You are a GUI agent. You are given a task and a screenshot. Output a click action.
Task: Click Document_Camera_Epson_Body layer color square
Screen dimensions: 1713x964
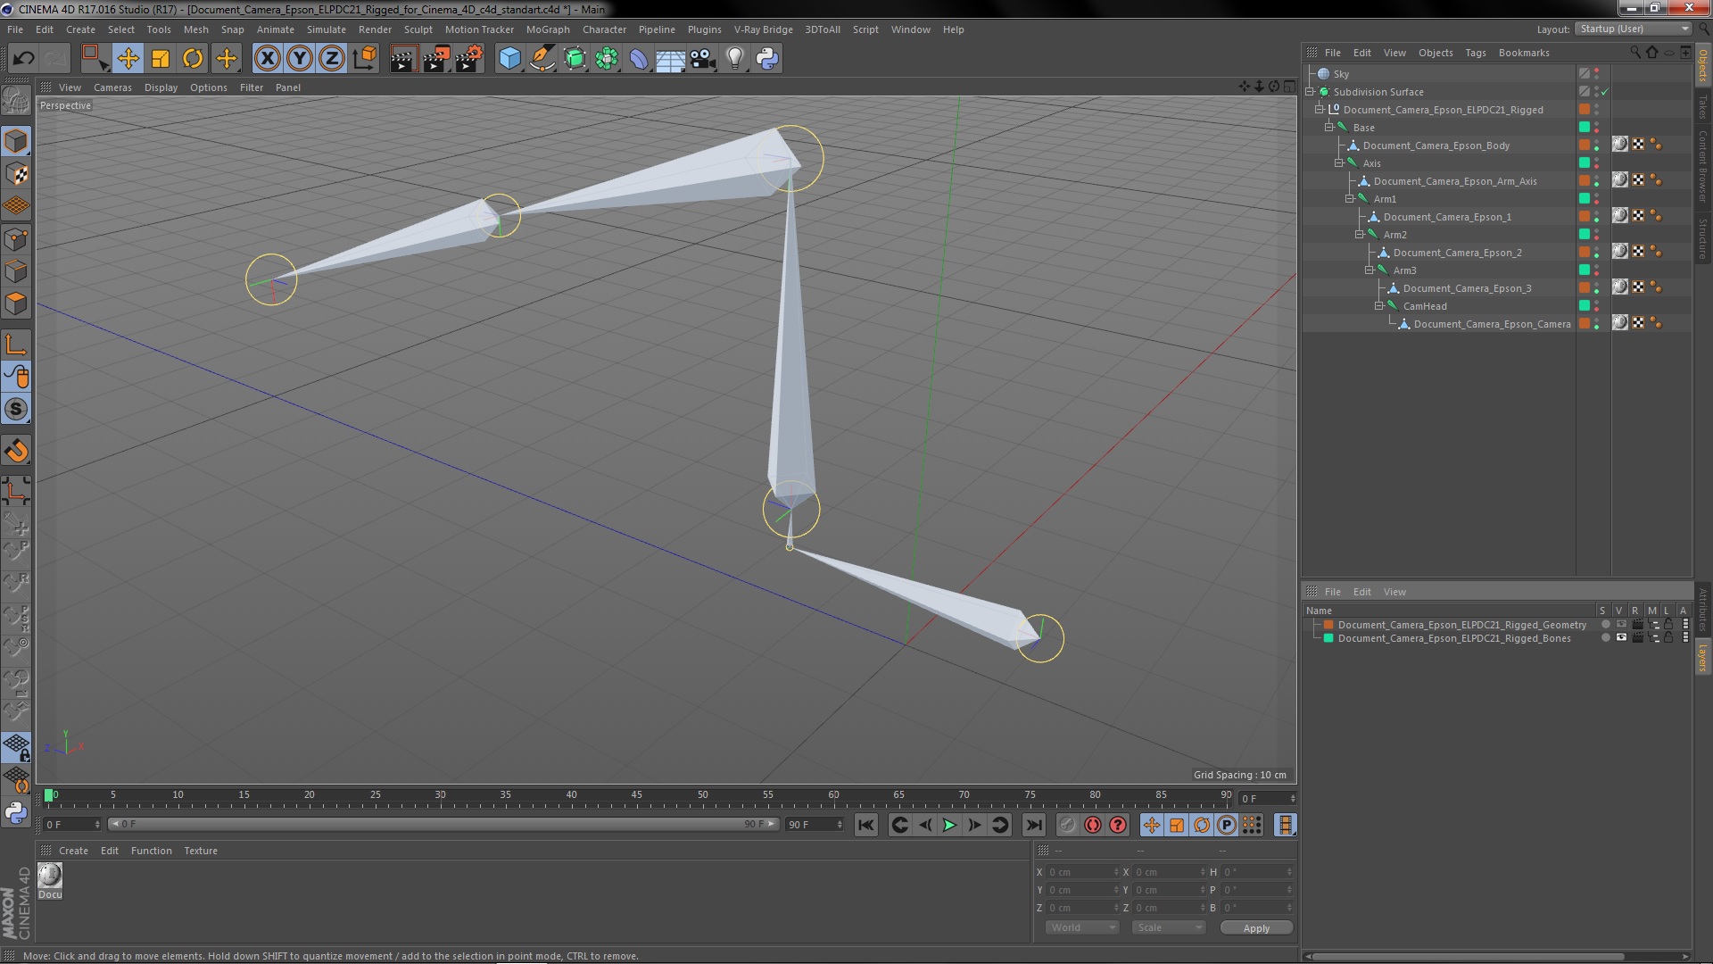tap(1585, 145)
